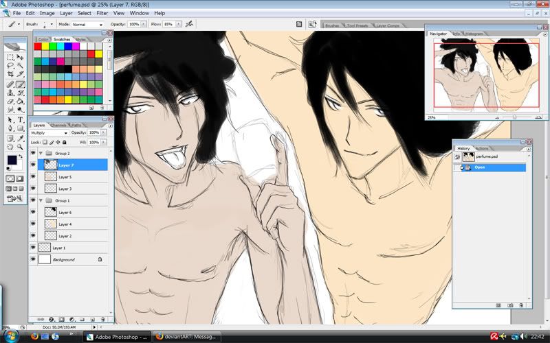Select the Eraser tool

coord(10,101)
